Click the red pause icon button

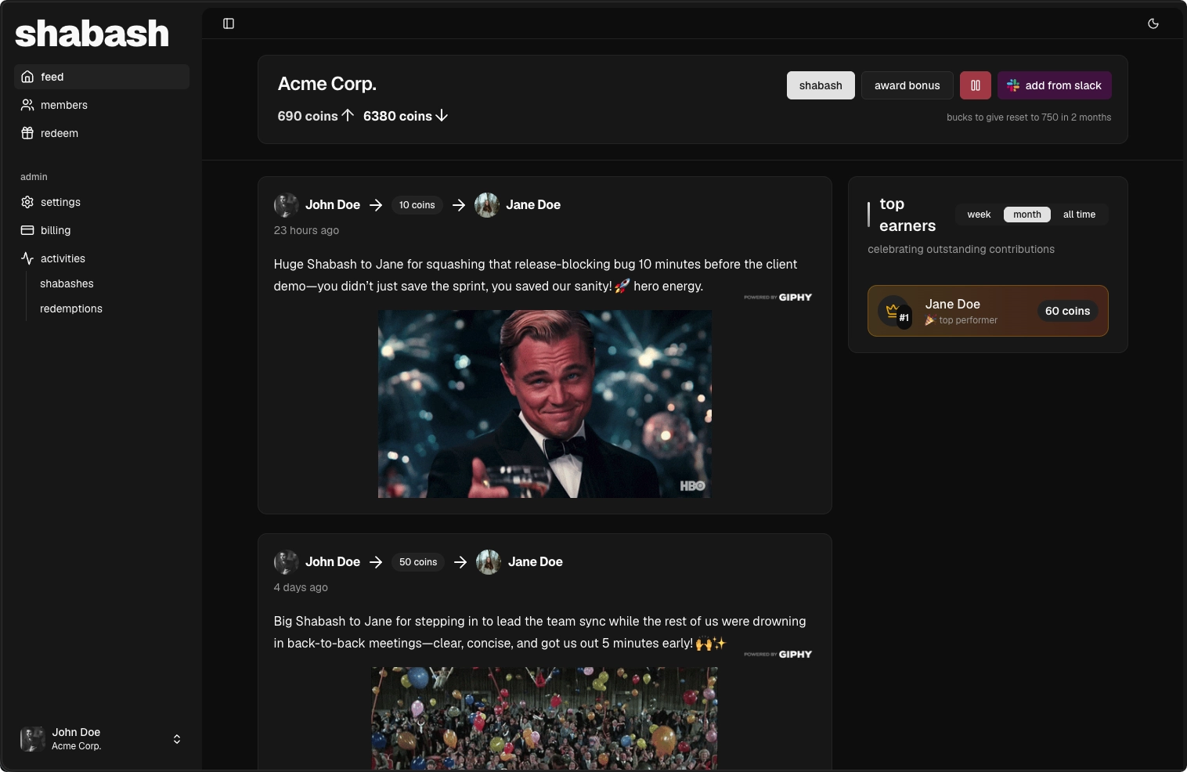976,85
